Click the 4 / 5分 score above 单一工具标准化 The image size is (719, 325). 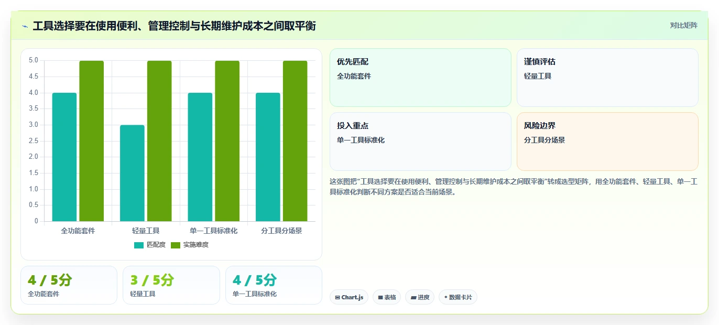pos(255,280)
